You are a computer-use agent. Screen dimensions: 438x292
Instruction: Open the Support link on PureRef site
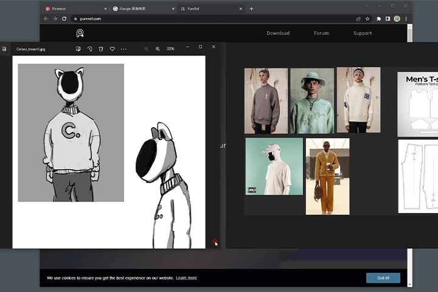[x=363, y=33]
